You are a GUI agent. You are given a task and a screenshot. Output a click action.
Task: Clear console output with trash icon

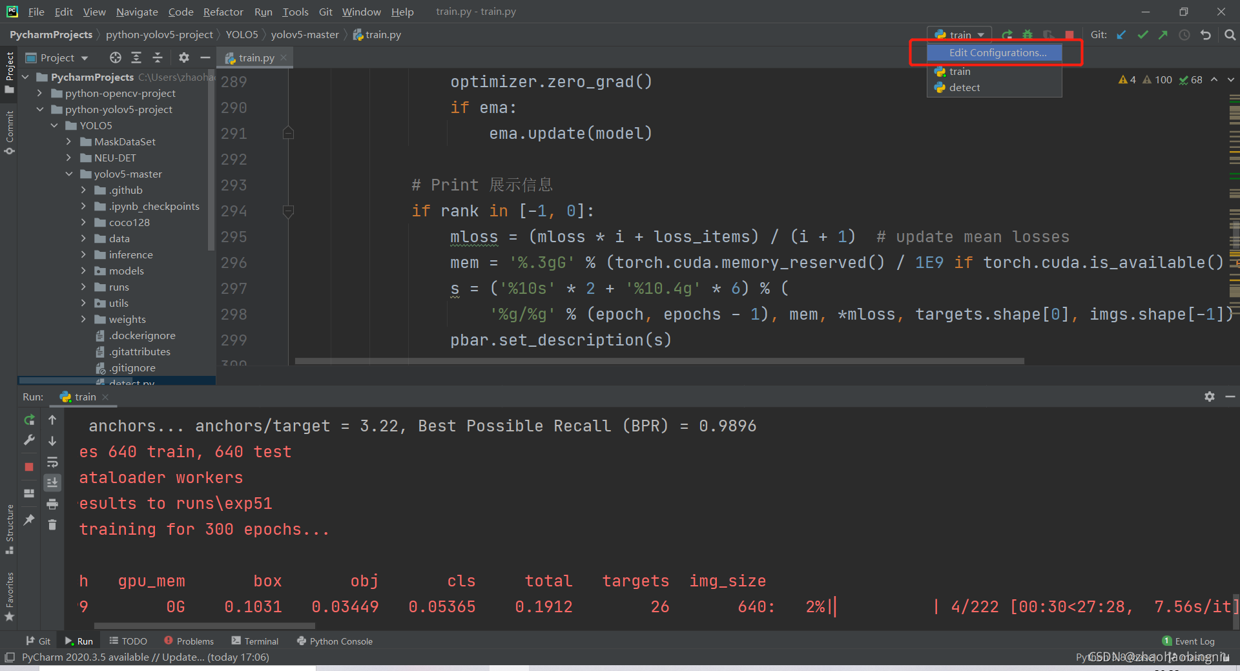coord(52,524)
